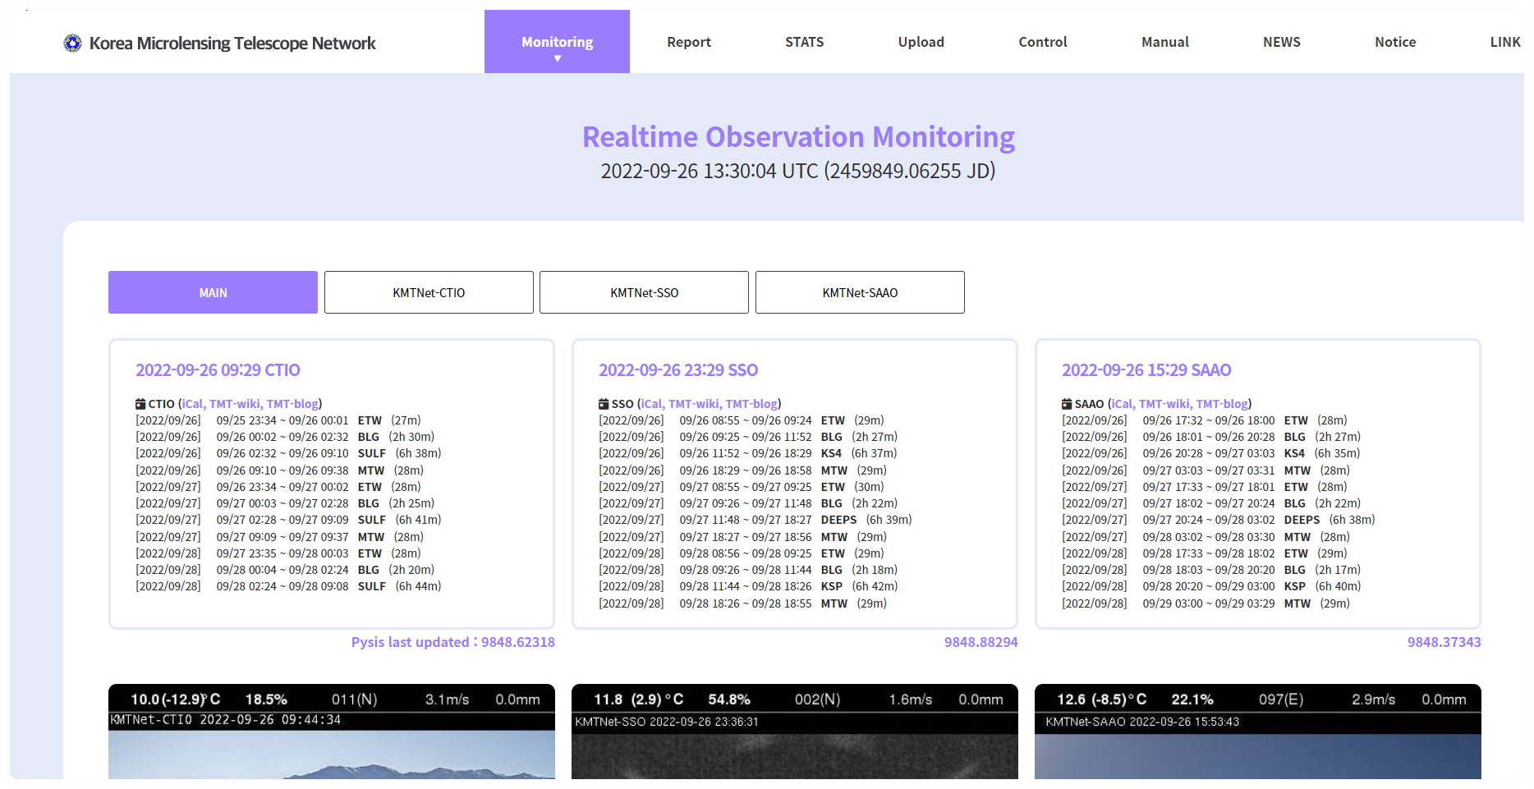Open the SAAO TMT-blog link
The image size is (1534, 789).
point(1222,404)
